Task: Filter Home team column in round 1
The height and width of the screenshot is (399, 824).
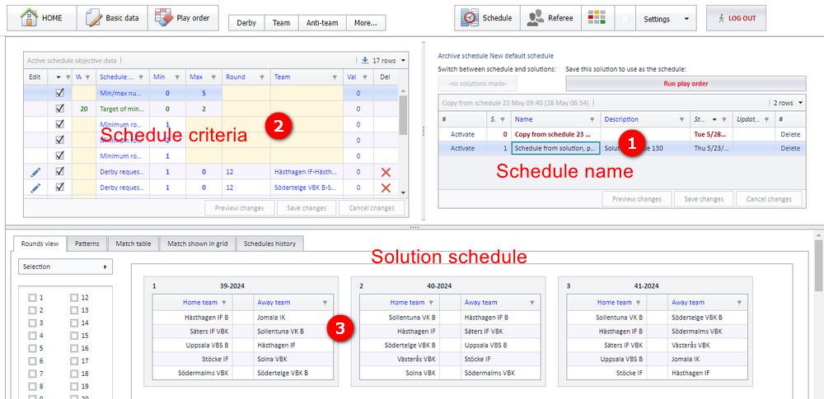Action: 224,303
